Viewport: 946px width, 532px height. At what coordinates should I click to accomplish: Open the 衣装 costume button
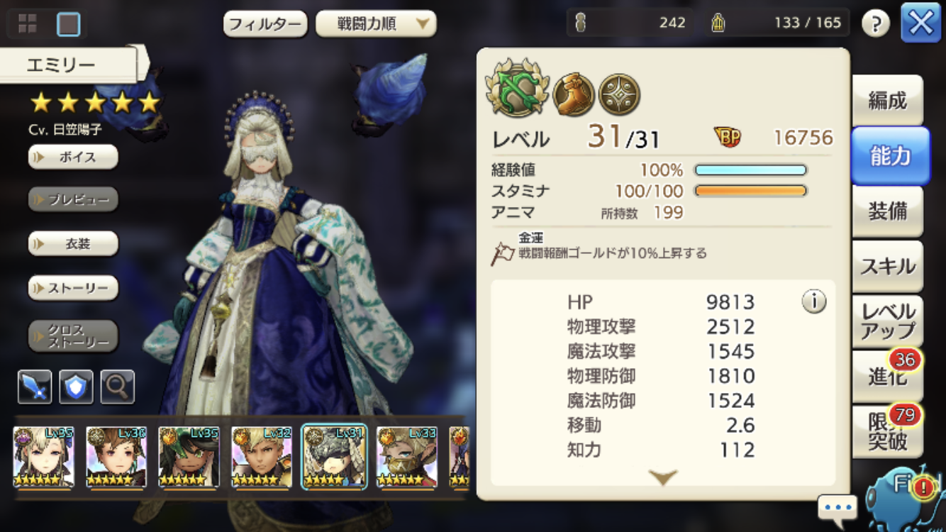click(x=73, y=243)
